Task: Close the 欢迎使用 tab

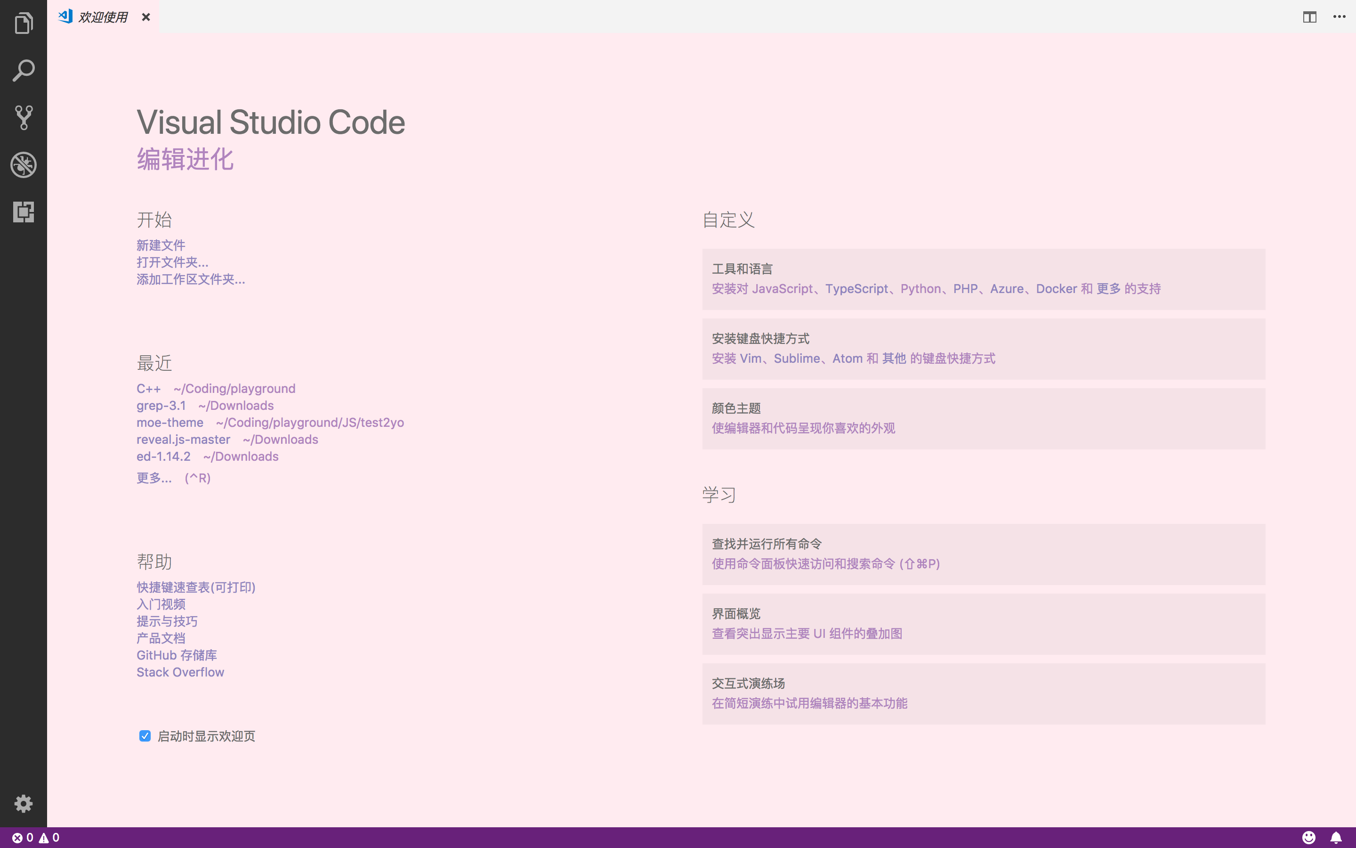Action: pos(145,17)
